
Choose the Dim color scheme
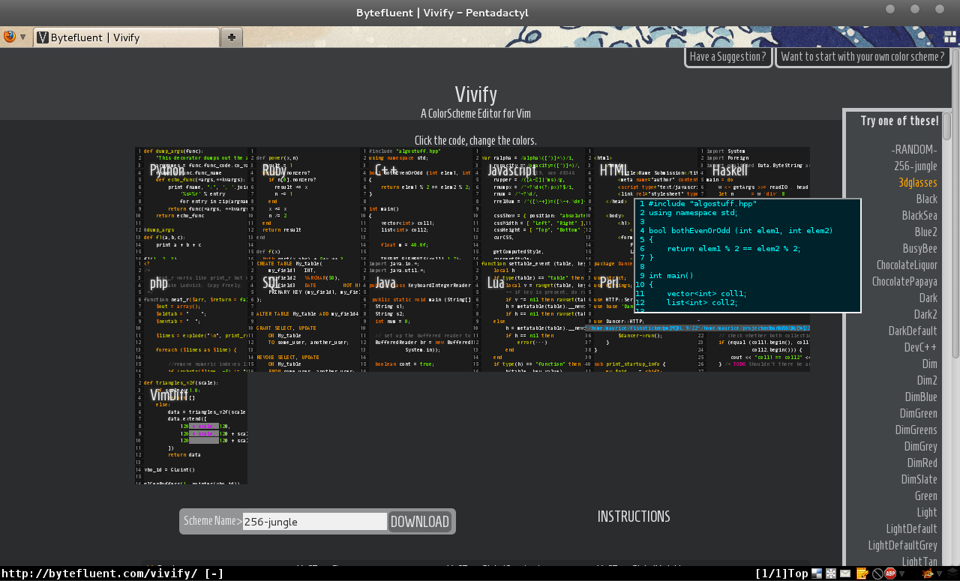tap(930, 364)
